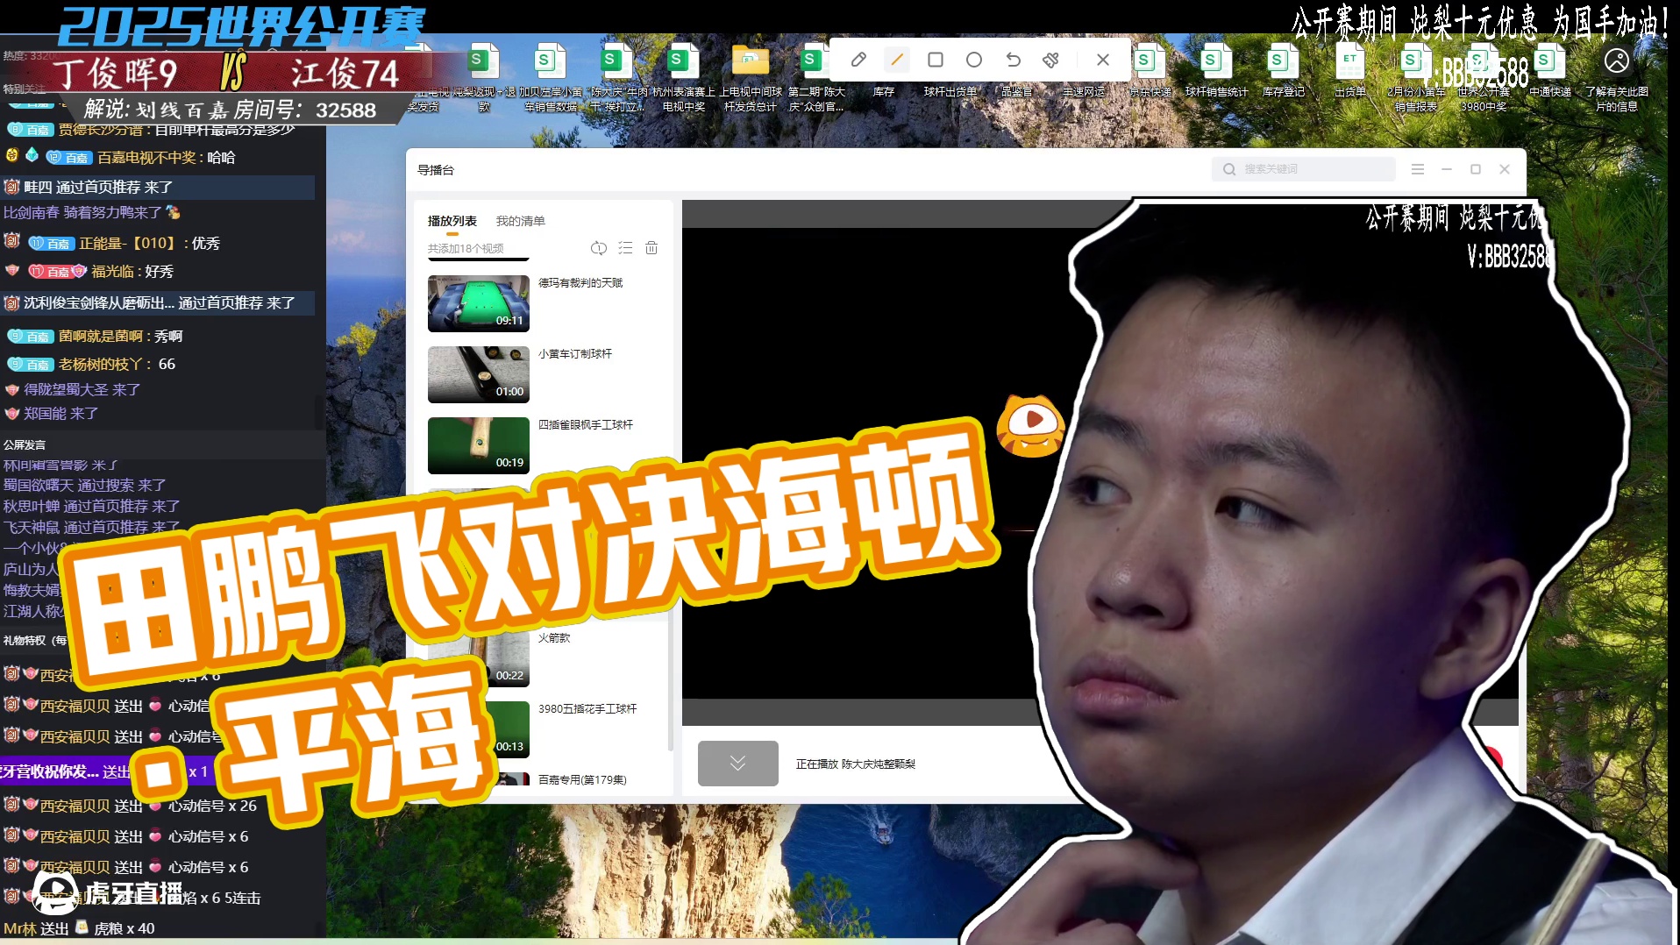
Task: Select the orange line drawing tool
Action: point(896,60)
